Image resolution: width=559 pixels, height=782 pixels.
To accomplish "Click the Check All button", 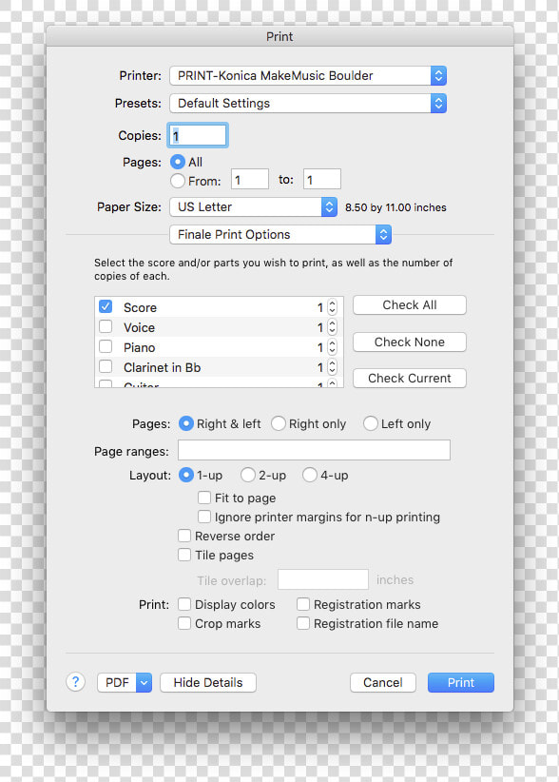I will tap(410, 304).
